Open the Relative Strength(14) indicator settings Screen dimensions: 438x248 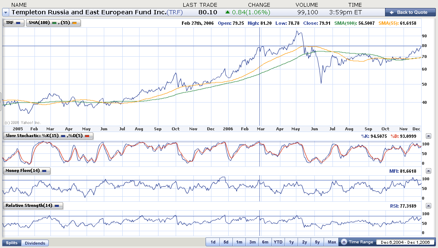(33, 206)
